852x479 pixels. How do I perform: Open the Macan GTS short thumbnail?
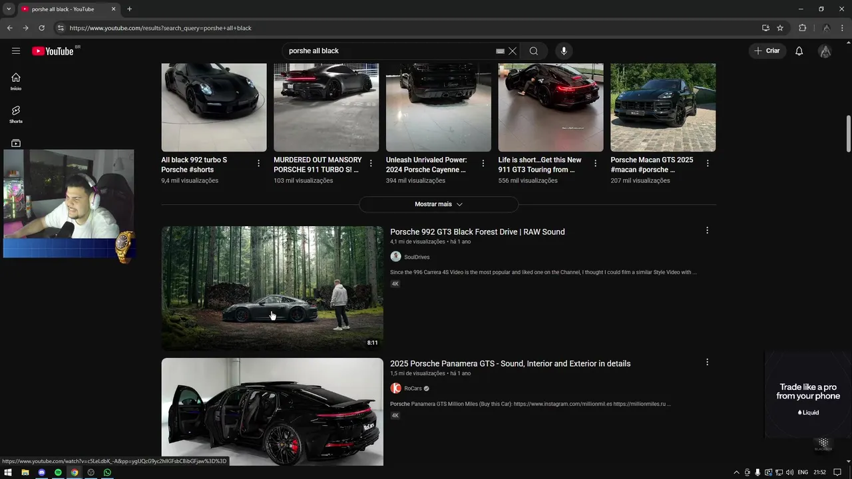tap(663, 107)
